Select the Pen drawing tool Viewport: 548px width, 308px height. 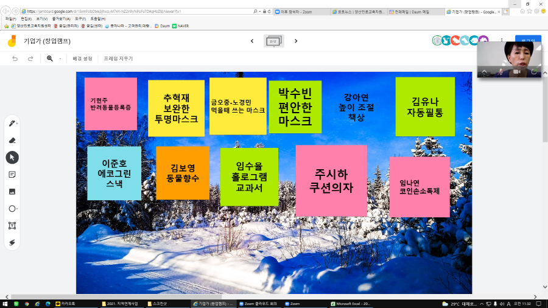[x=12, y=124]
